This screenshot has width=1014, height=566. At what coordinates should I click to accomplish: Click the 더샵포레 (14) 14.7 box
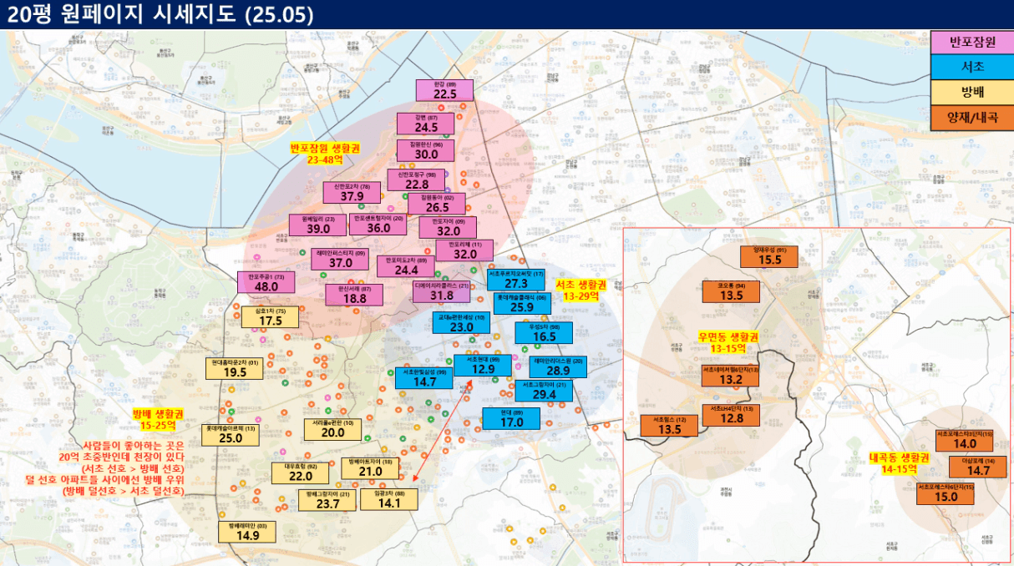977,467
